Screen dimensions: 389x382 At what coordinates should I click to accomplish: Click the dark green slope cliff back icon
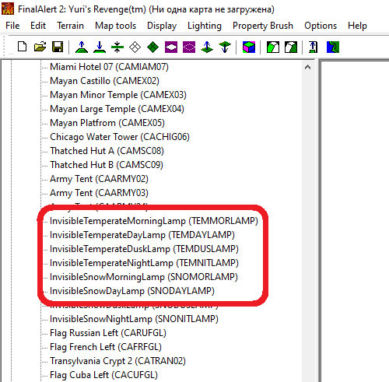291,47
